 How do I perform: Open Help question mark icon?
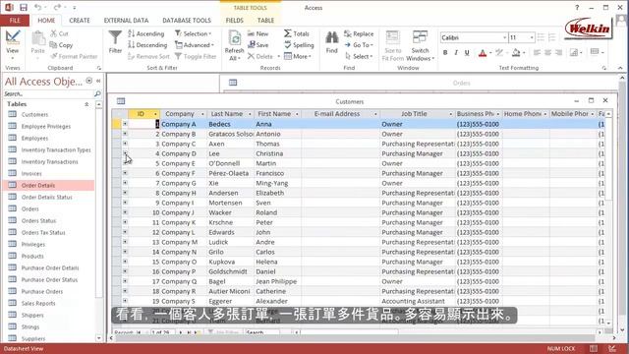click(x=577, y=7)
